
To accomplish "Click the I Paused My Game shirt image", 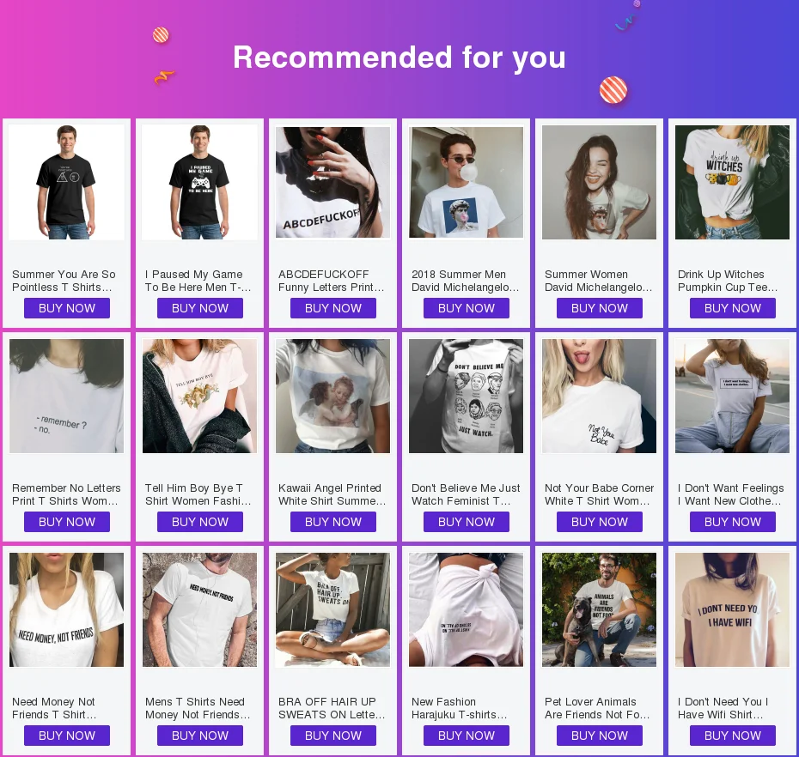I will (x=199, y=182).
